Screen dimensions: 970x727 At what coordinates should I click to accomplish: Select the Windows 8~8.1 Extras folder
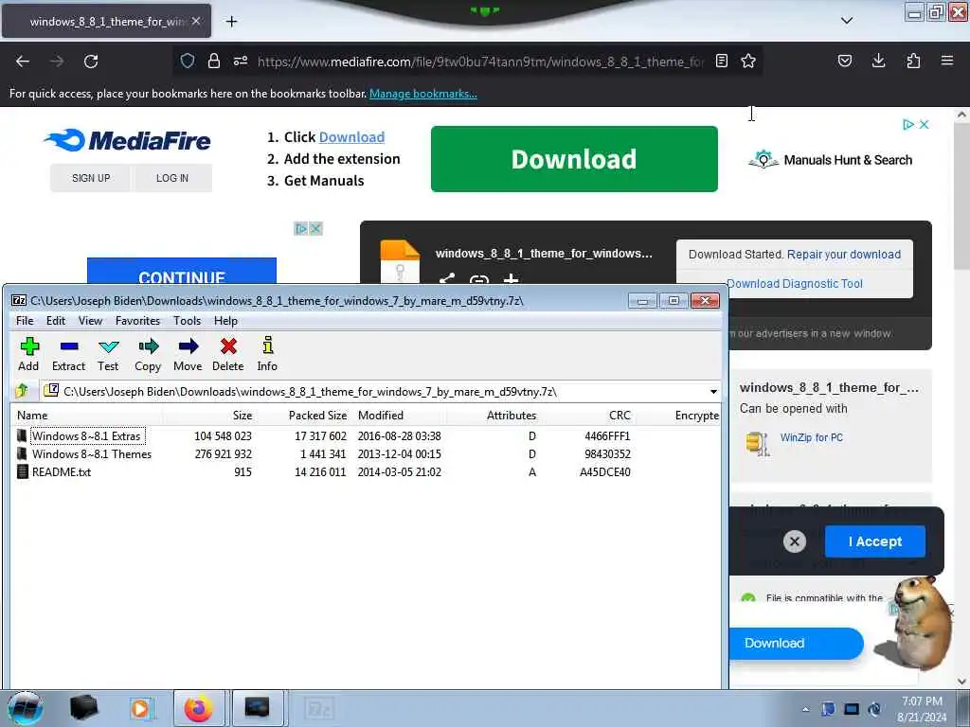pyautogui.click(x=86, y=435)
